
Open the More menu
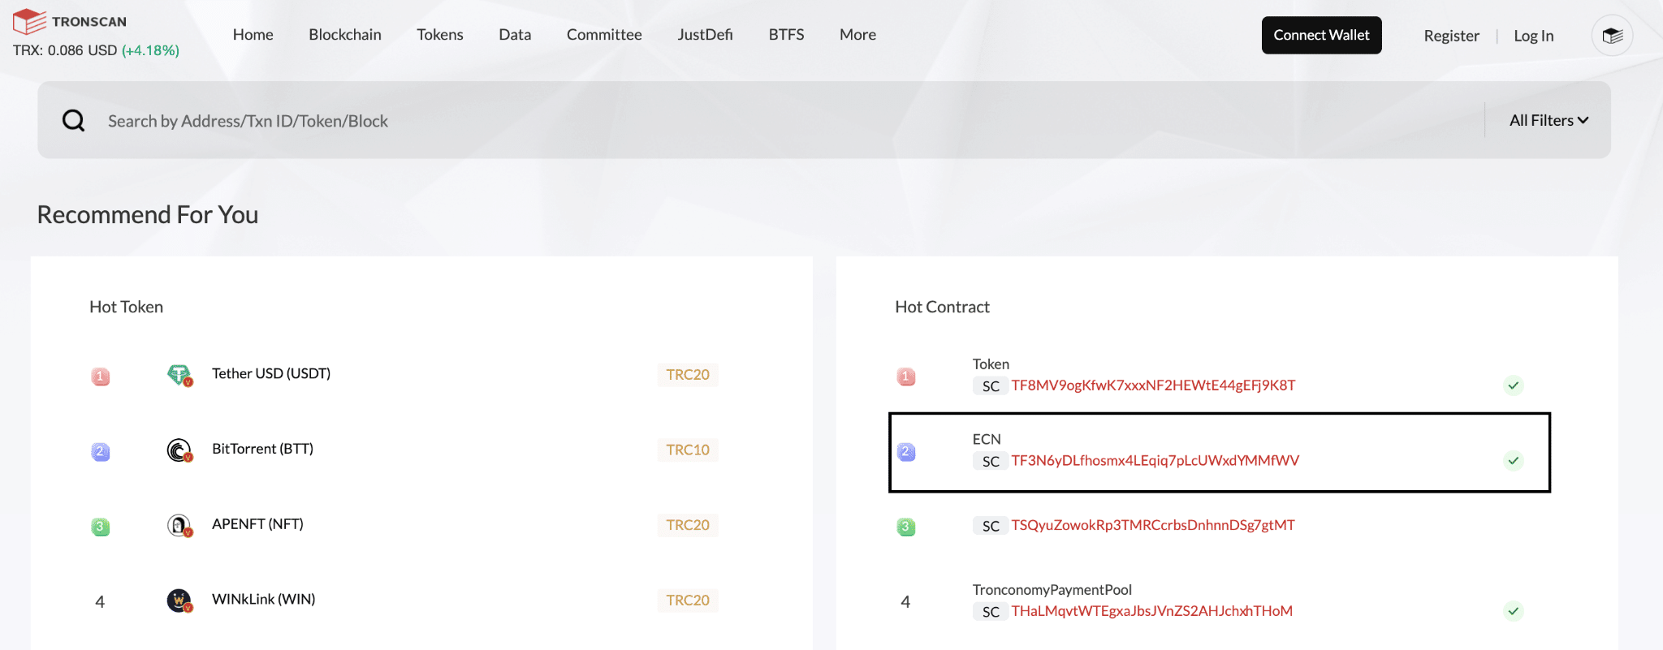pos(857,35)
